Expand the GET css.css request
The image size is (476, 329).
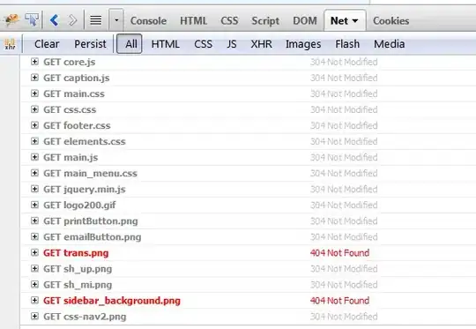pyautogui.click(x=35, y=109)
